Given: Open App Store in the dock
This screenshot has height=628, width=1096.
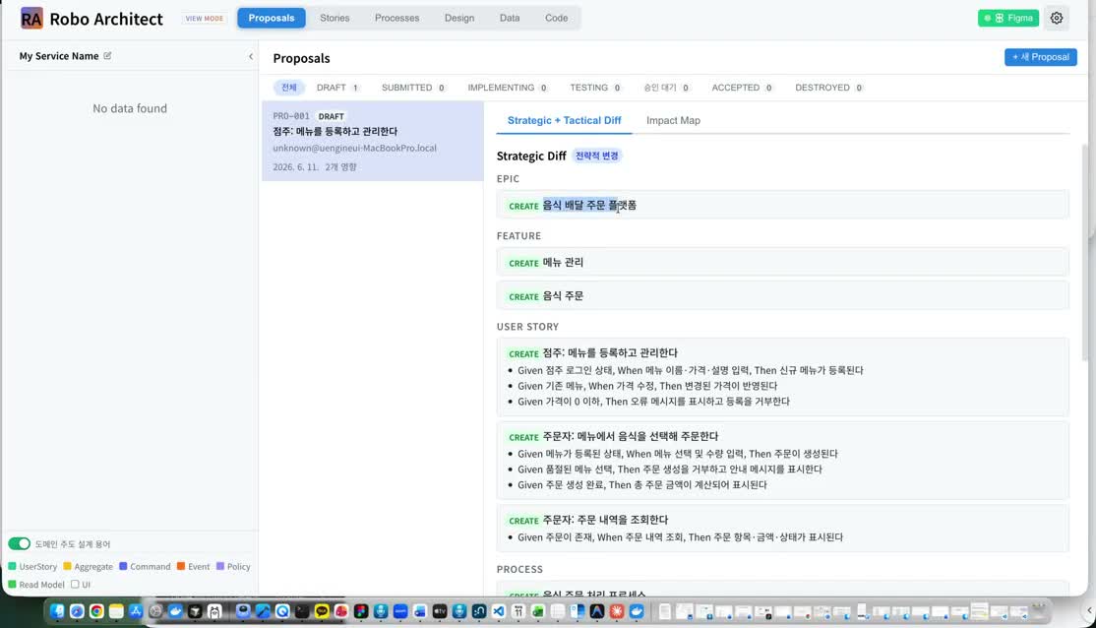Looking at the screenshot, I should [x=136, y=611].
